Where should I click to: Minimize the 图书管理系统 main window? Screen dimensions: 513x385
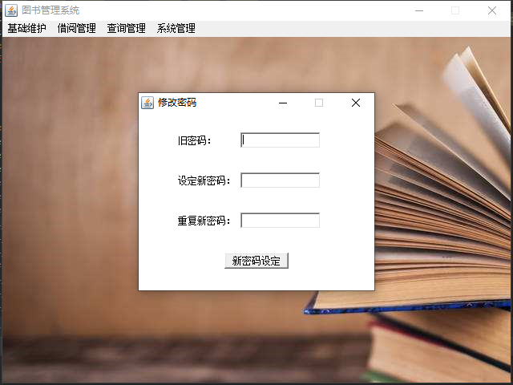[x=419, y=10]
